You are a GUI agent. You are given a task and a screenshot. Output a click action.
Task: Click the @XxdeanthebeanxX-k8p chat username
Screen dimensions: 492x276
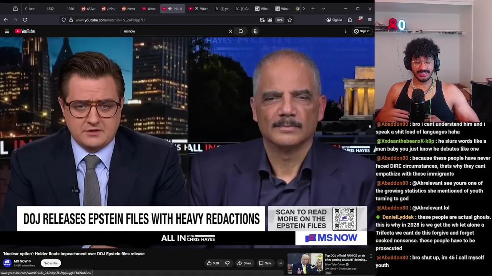coord(405,141)
